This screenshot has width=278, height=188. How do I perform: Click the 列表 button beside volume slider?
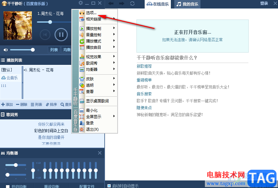(54, 50)
